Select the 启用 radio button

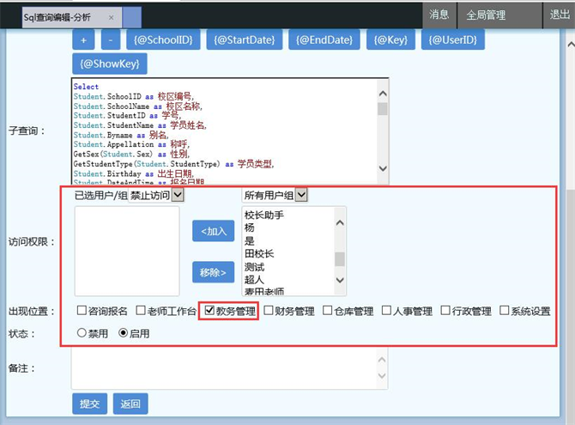coord(124,333)
